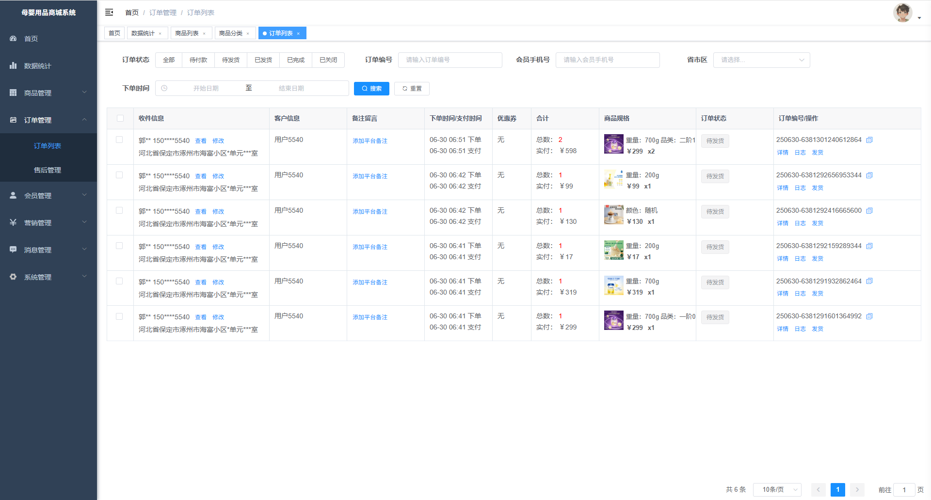Click the clock icon in the date range picker
The height and width of the screenshot is (500, 931).
(x=164, y=88)
